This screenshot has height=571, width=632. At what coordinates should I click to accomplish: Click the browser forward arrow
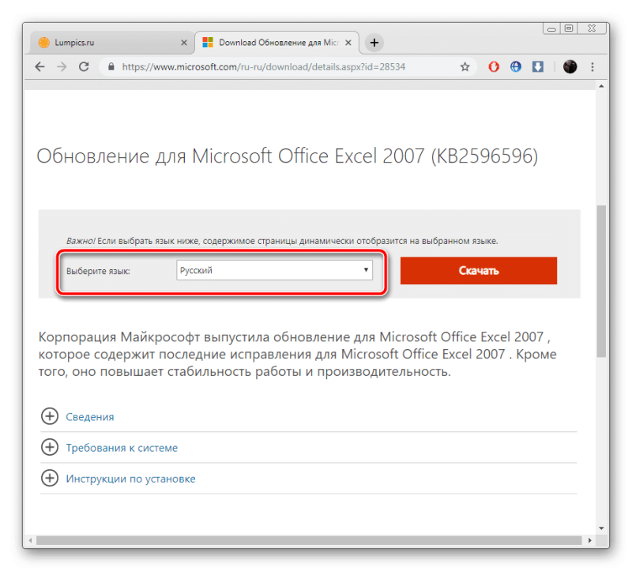pyautogui.click(x=62, y=67)
